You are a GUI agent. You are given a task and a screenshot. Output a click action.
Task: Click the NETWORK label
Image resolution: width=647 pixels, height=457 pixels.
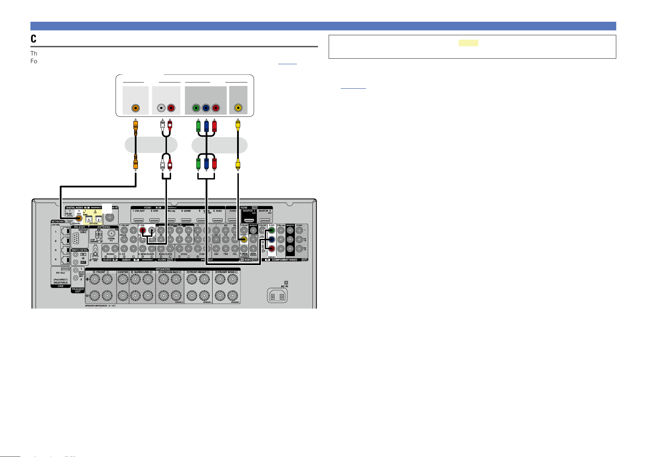point(58,222)
